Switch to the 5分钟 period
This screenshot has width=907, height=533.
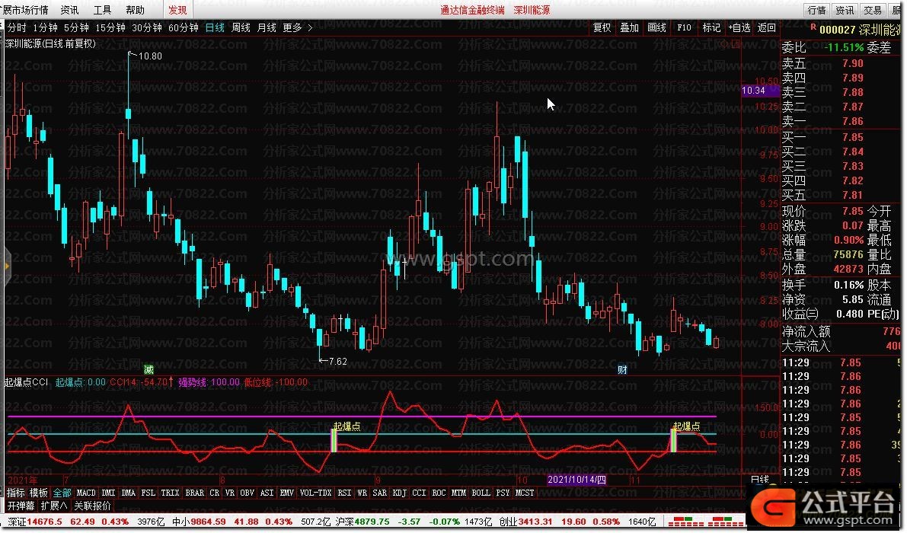(76, 27)
